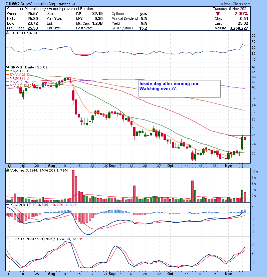
Task: Click the Volume 3,258,227 value
Action: click(239, 28)
